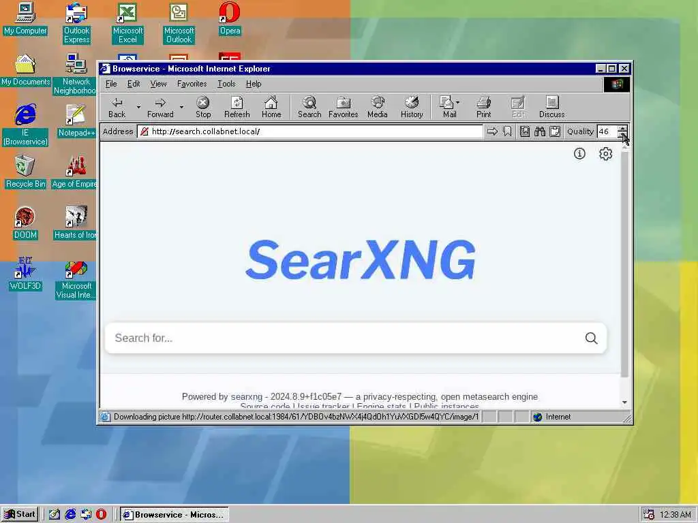The image size is (698, 523).
Task: Launch Internet Explorer from quick launch
Action: pyautogui.click(x=70, y=515)
